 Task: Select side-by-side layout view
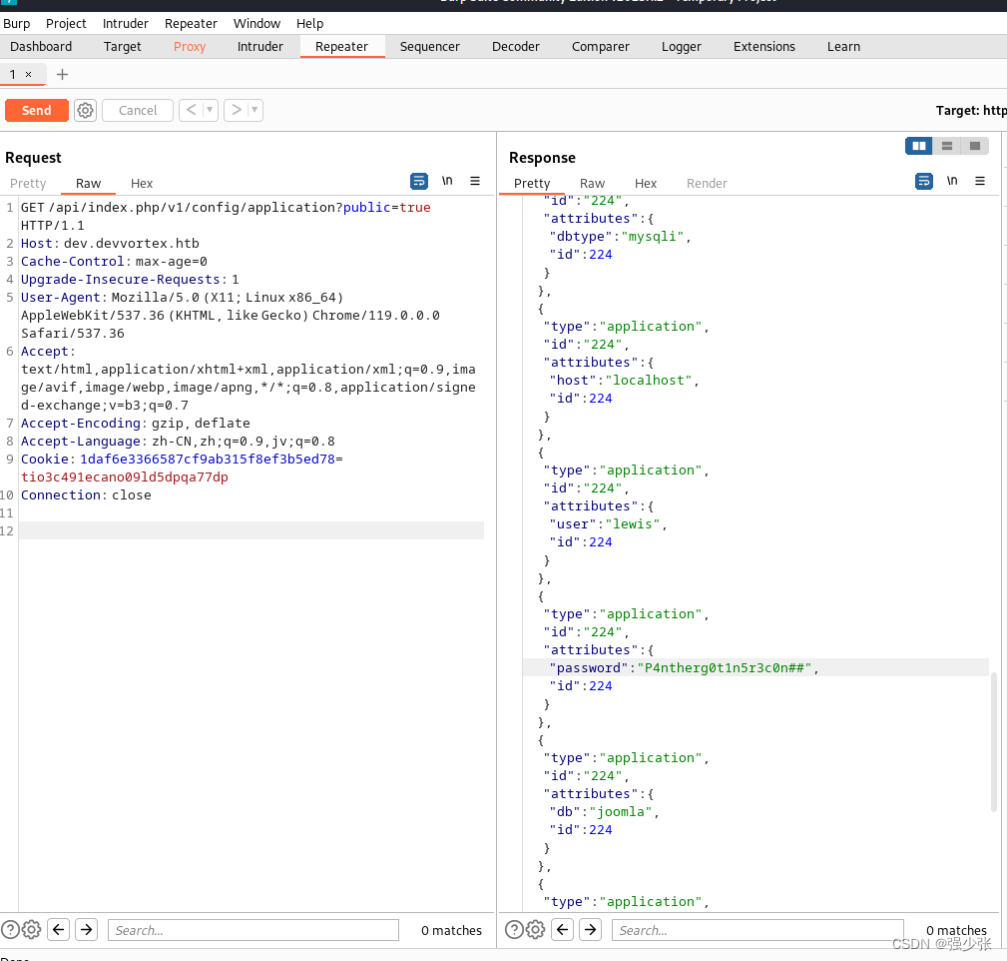tap(919, 146)
